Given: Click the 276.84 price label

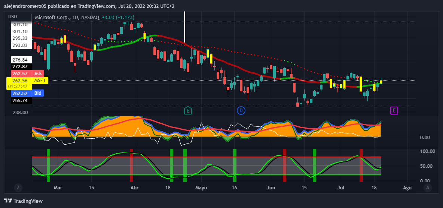Looking at the screenshot, I should click(x=21, y=60).
